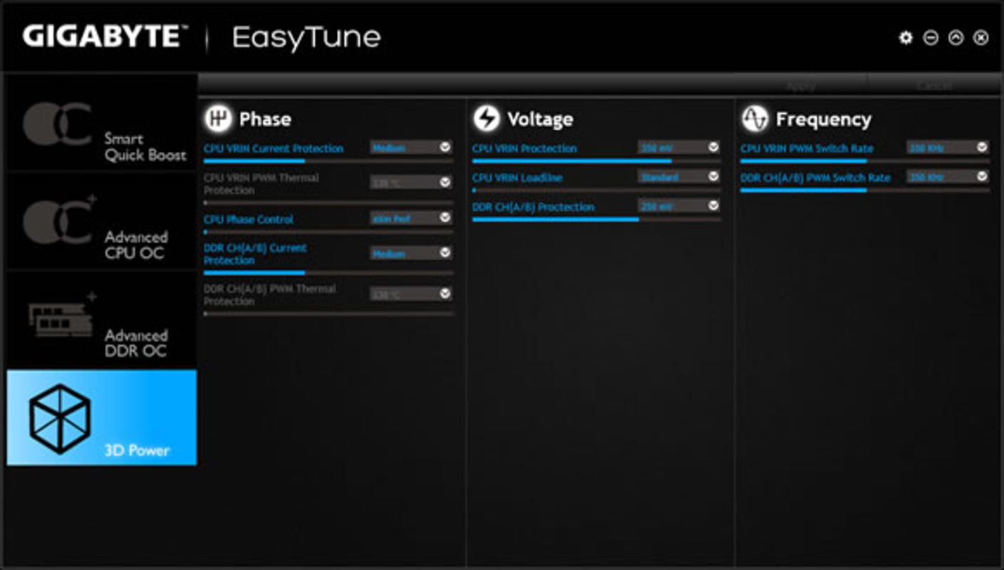Open CPU Phase Control dropdown
The image size is (1004, 570).
pos(411,218)
